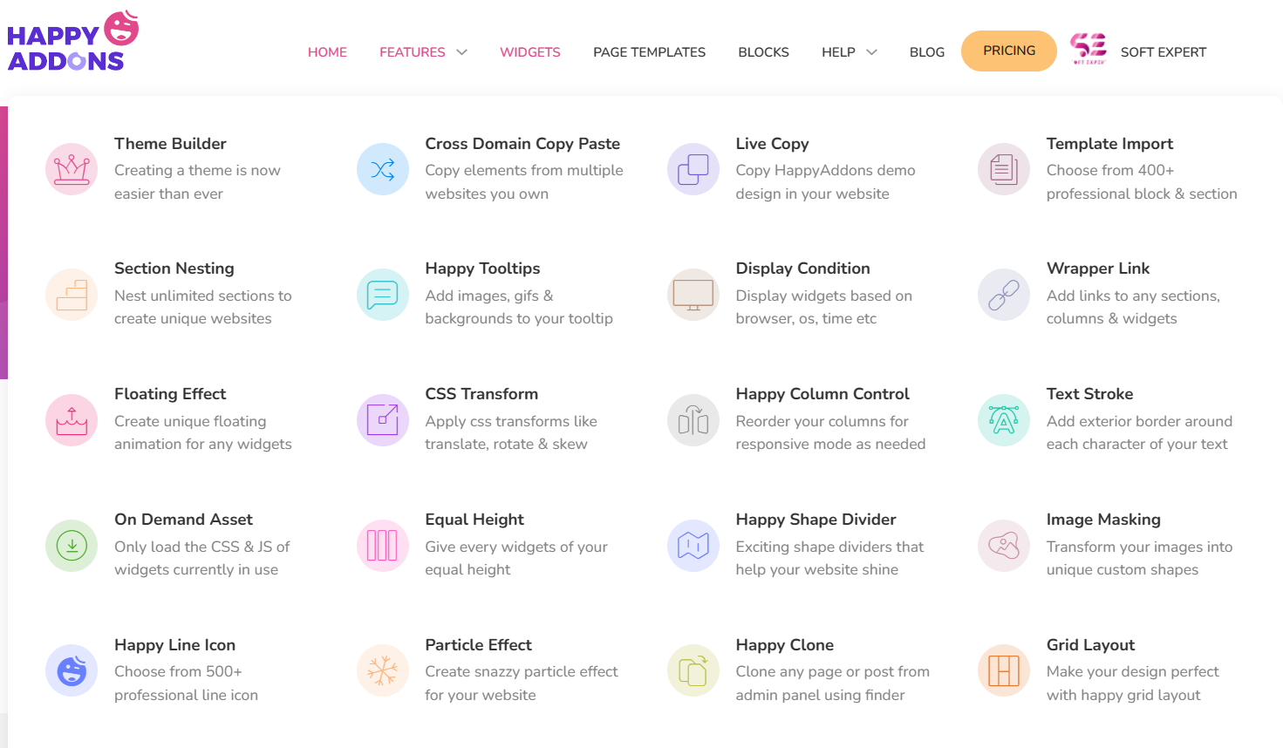Click the Live Copy icon
Image resolution: width=1283 pixels, height=748 pixels.
(693, 169)
